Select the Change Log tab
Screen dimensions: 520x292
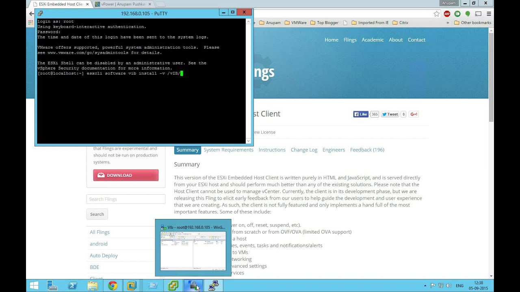coord(304,150)
